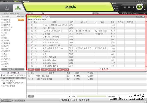The width and height of the screenshot is (147, 103).
Task: Stop playback with the square icon
Action: coord(133,7)
